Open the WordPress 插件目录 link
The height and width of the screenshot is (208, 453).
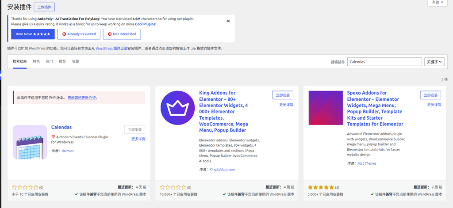click(111, 49)
